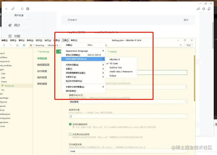This screenshot has width=217, height=155.
Task: Open 运行配置 settings section
Action: click(42, 71)
